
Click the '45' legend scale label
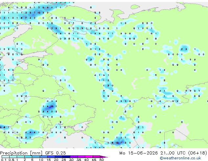tap(94, 160)
